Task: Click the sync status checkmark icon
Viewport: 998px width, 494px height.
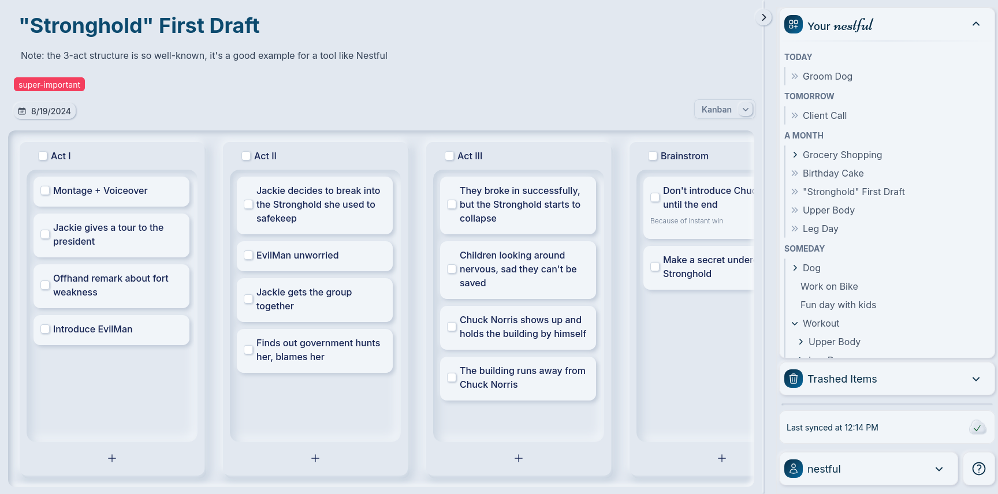Action: click(x=977, y=428)
